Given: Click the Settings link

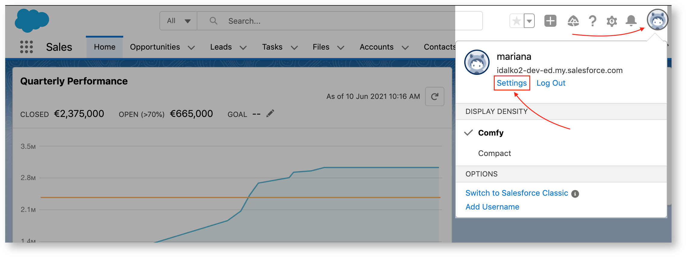Looking at the screenshot, I should tap(512, 83).
